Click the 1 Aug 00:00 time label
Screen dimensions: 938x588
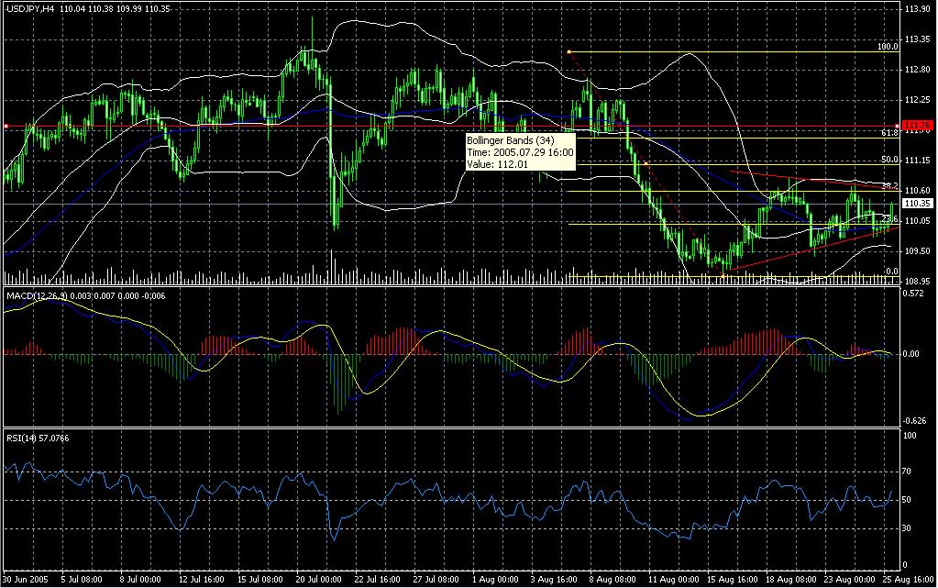(x=495, y=580)
